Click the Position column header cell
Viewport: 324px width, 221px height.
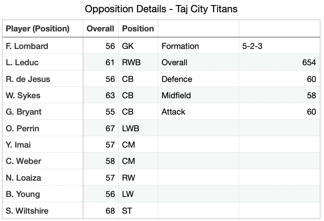(138, 29)
